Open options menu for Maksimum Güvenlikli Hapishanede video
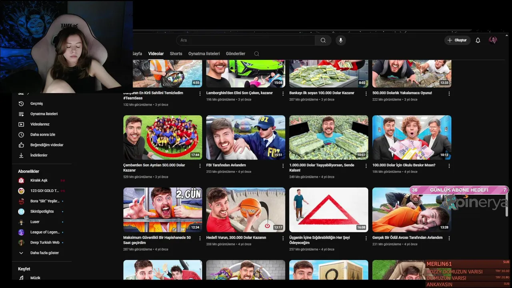 point(200,238)
